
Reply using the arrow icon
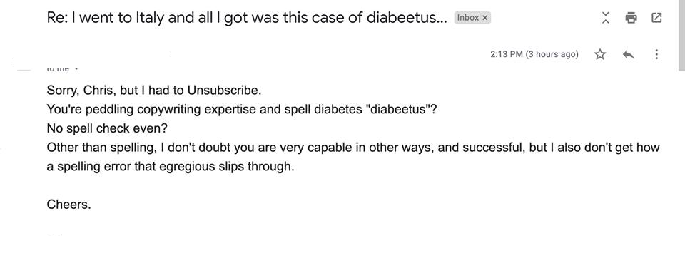coord(628,55)
